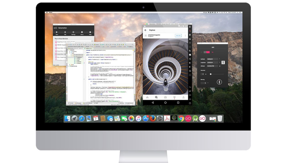Open Finder from the Dock
The width and height of the screenshot is (290, 163).
[x=67, y=119]
